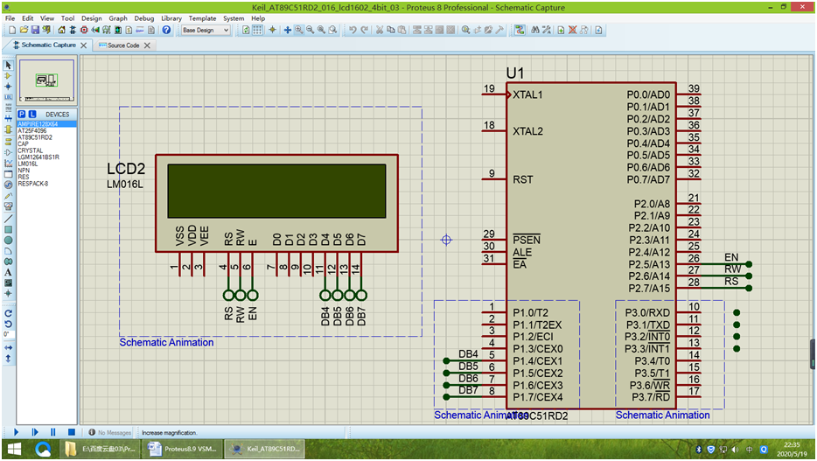Open search and tag binoculars icon
This screenshot has height=461, width=817.
coord(535,31)
